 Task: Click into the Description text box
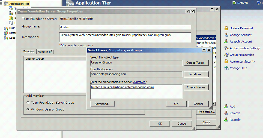click(x=125, y=37)
